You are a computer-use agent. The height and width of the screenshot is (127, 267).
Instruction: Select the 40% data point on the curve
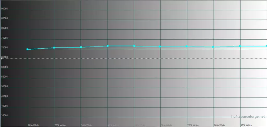(107, 46)
